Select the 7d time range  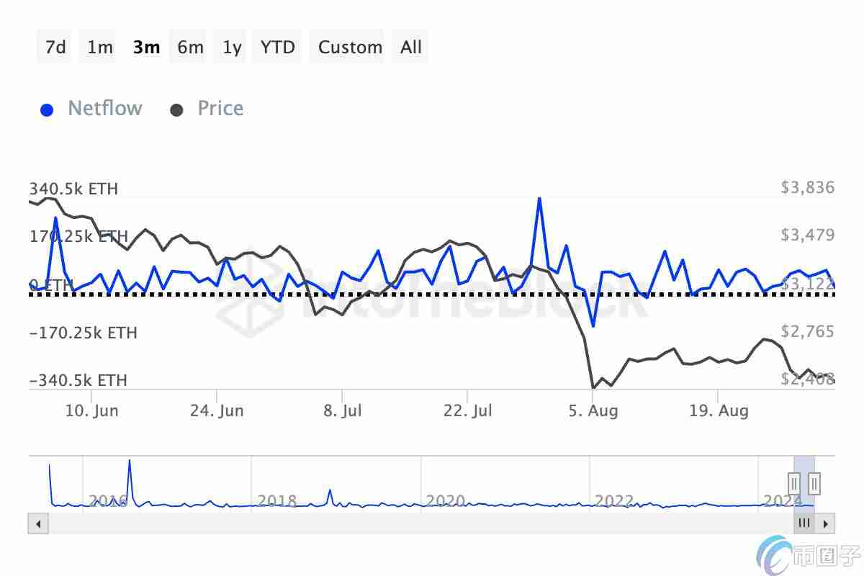[55, 48]
